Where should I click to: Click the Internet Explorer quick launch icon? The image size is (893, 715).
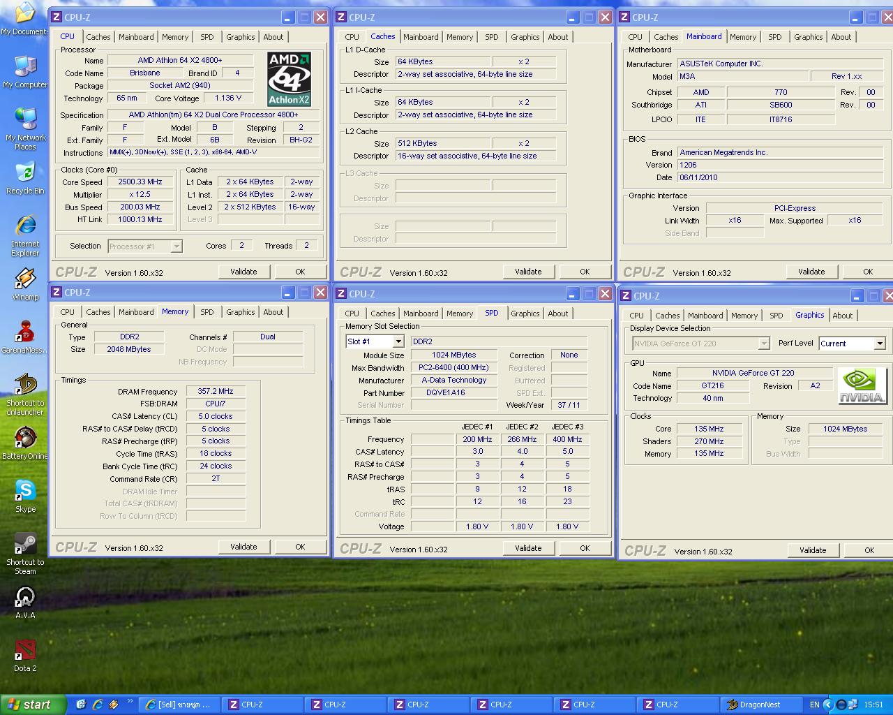click(98, 705)
